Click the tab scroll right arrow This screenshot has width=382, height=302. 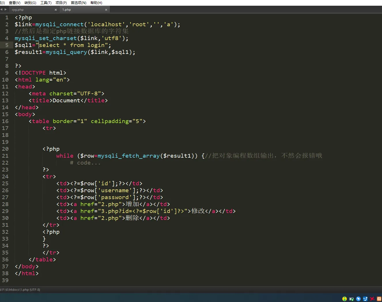[x=5, y=10]
